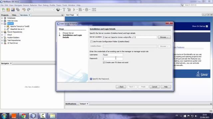Click the New Project toolbar icon

(x=8, y=10)
